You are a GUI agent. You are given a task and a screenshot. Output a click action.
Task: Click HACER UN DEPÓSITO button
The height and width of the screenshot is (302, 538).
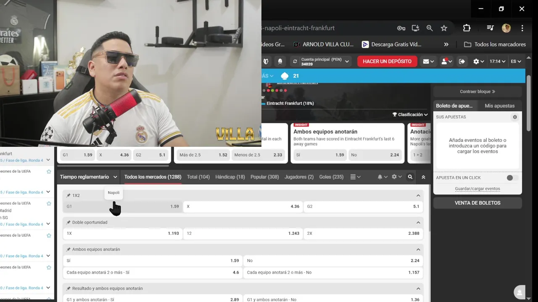(387, 61)
